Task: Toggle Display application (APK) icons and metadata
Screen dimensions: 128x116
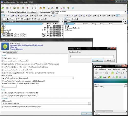Action: click(2, 64)
